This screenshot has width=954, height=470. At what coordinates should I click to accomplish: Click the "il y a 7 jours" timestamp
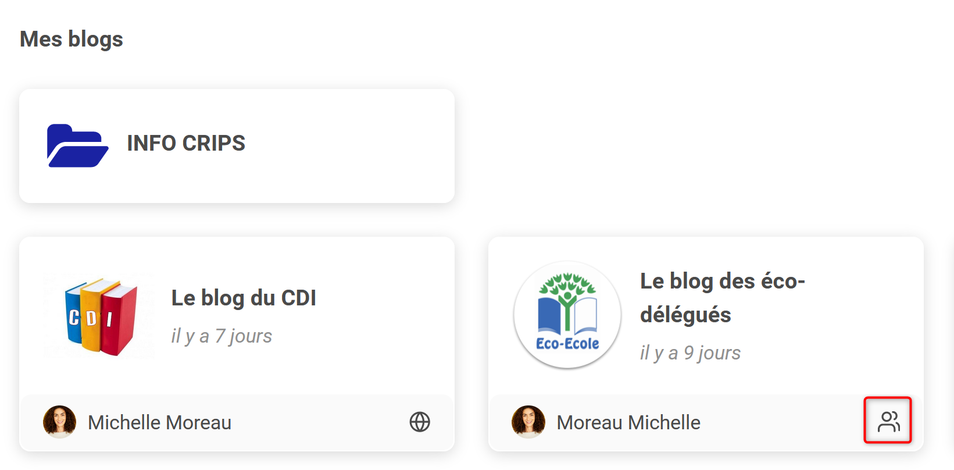tap(221, 336)
